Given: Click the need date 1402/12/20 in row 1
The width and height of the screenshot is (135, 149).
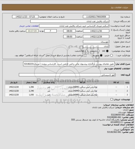Looking at the screenshot, I should 14,87.
